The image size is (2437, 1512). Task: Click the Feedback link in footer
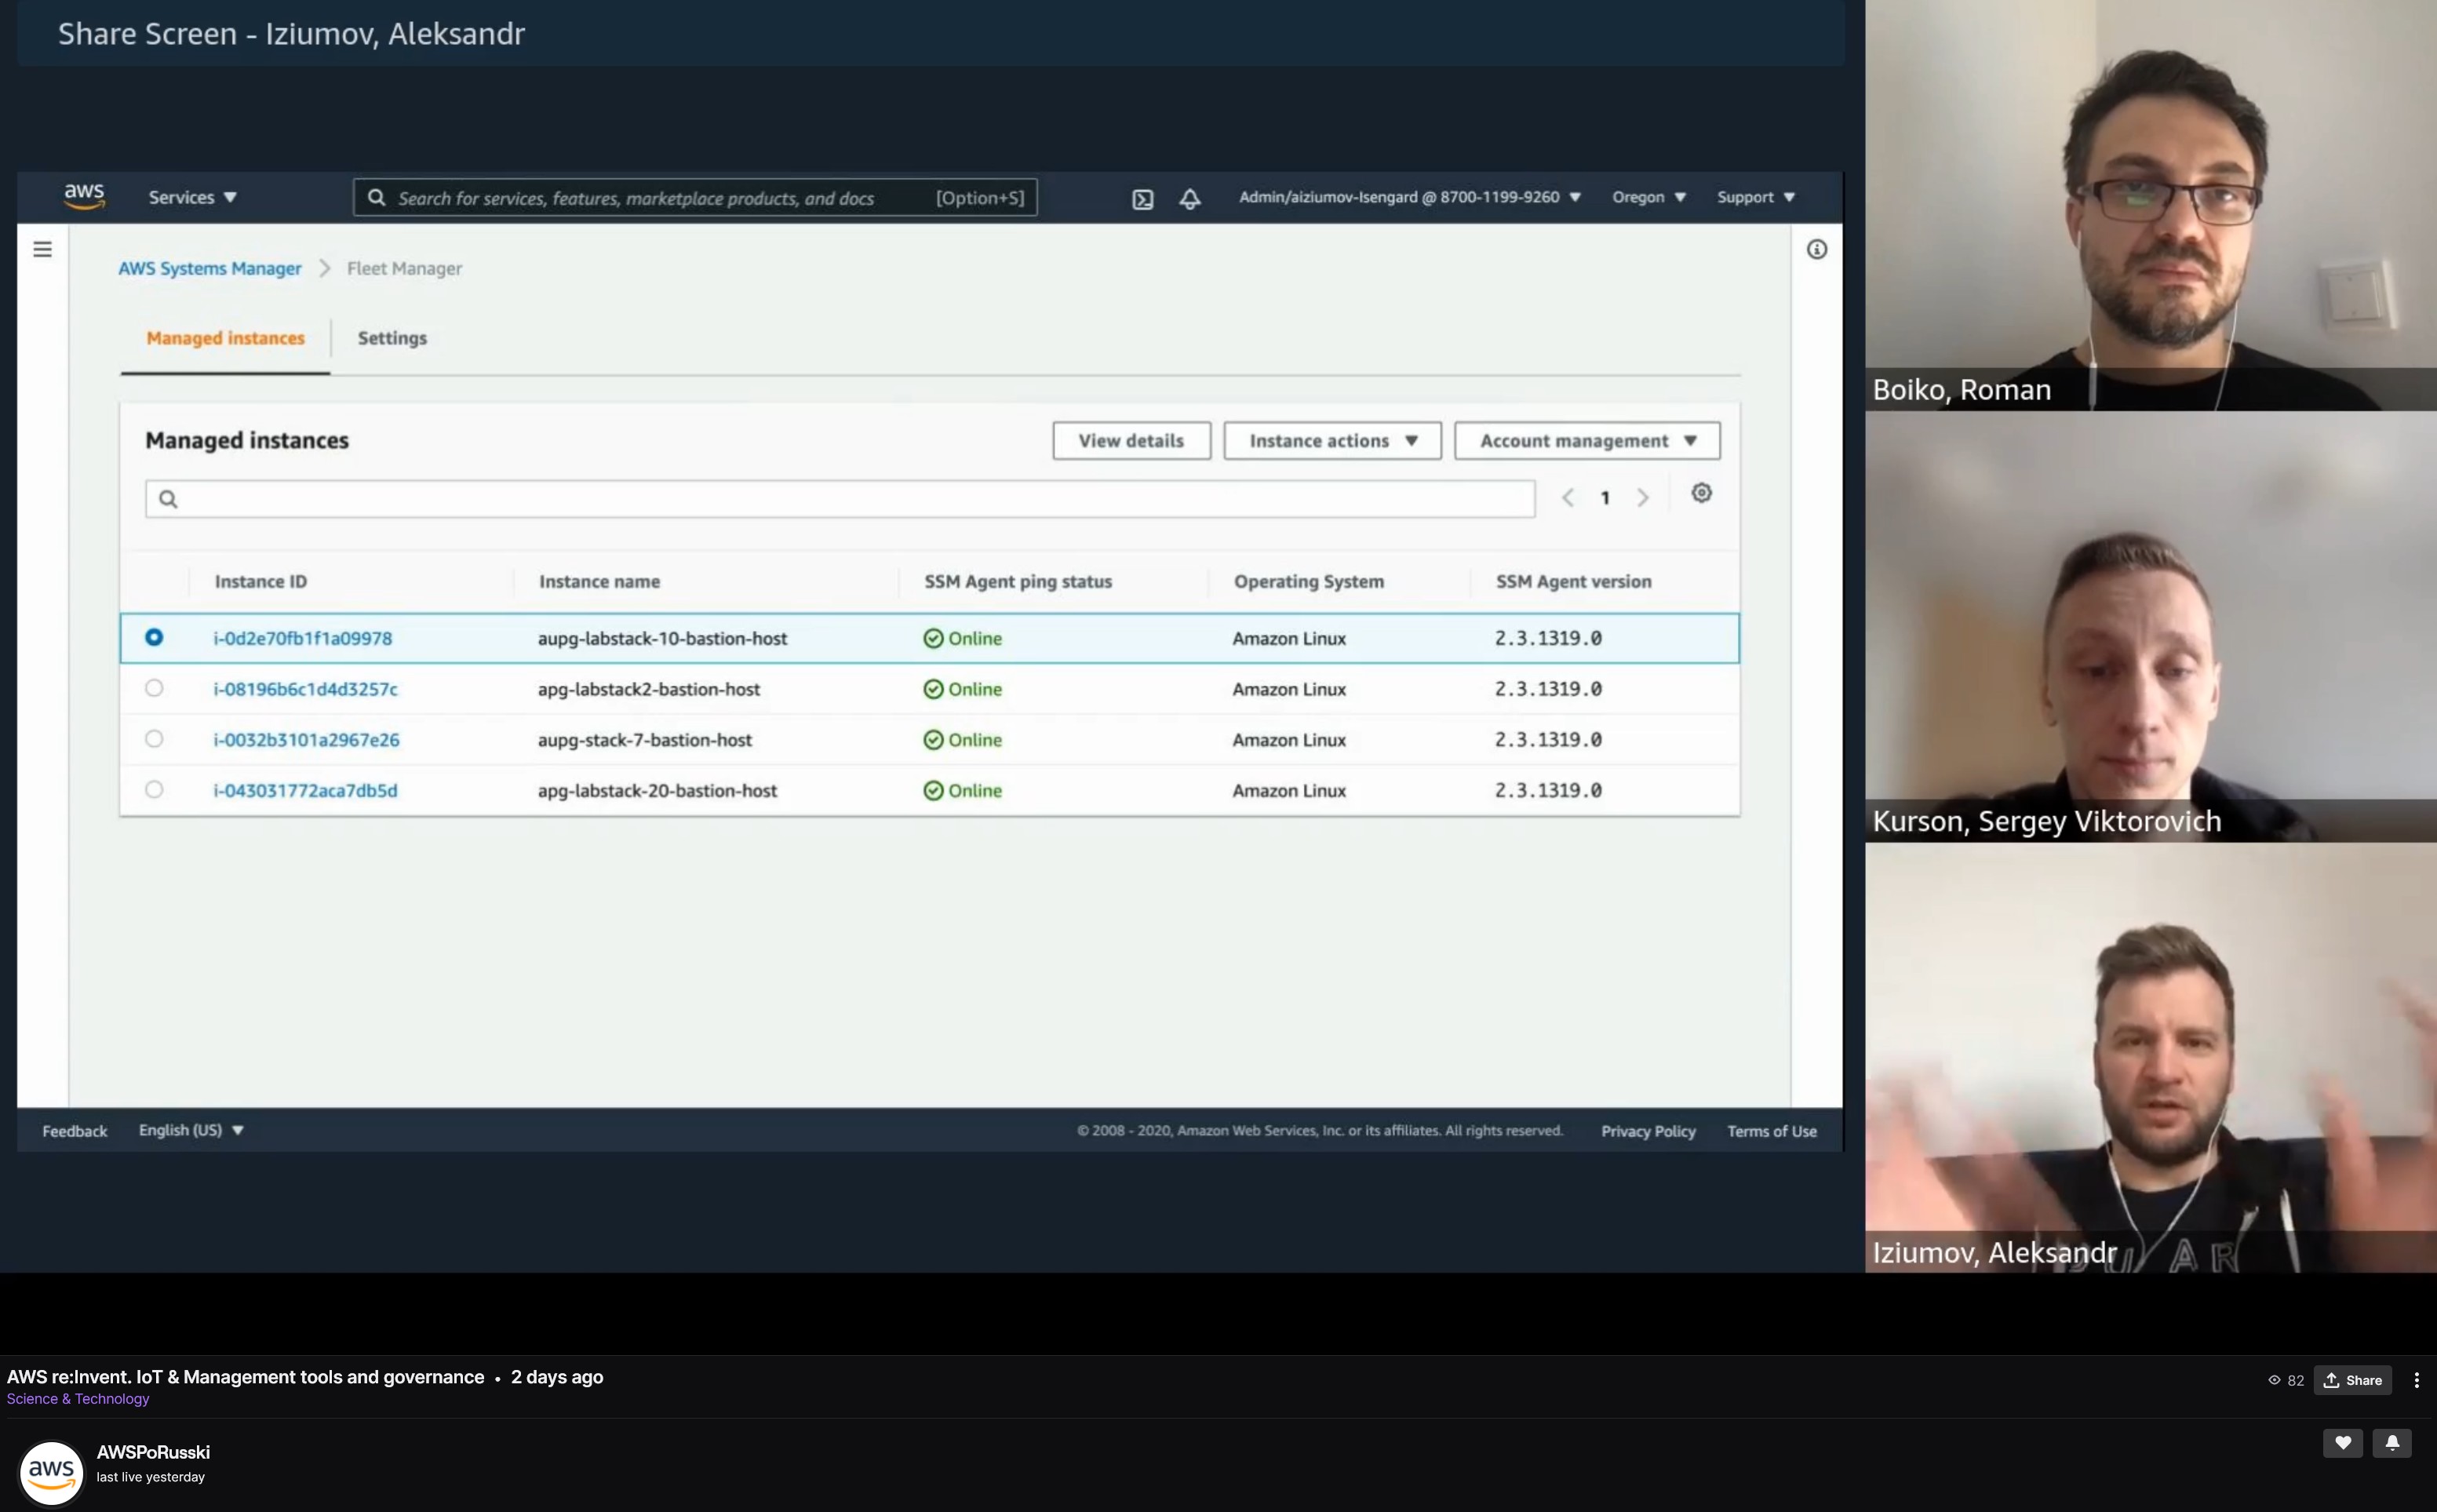point(75,1131)
